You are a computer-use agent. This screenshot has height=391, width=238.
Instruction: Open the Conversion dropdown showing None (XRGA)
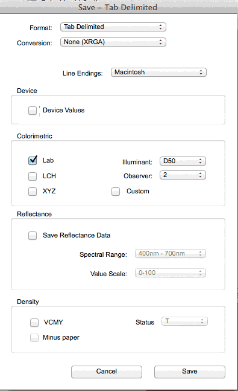pyautogui.click(x=113, y=42)
